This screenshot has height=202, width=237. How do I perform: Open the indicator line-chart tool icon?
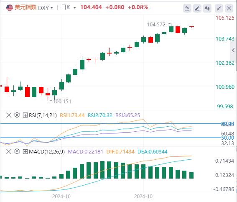pyautogui.click(x=187, y=8)
